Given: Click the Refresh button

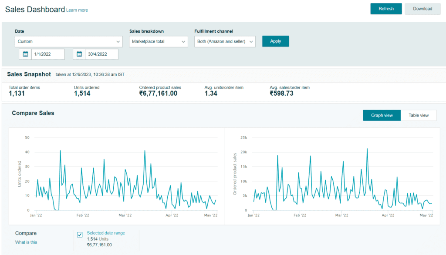Looking at the screenshot, I should pyautogui.click(x=386, y=9).
